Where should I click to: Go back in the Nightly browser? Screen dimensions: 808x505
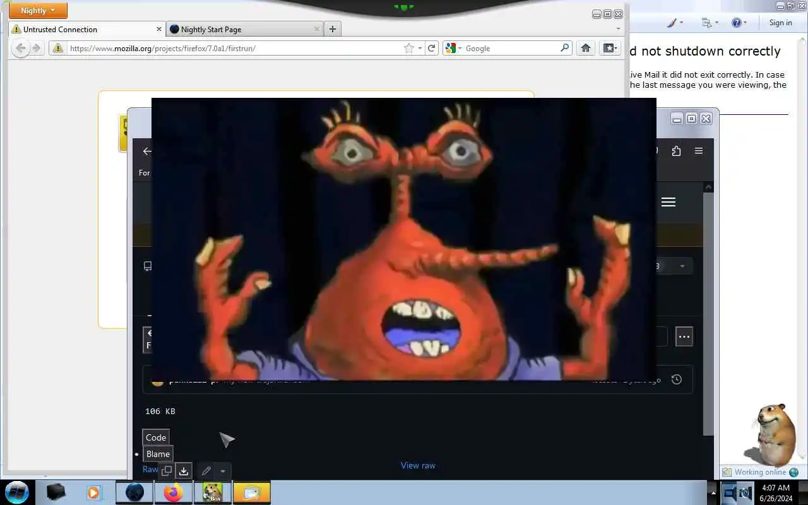(x=20, y=48)
